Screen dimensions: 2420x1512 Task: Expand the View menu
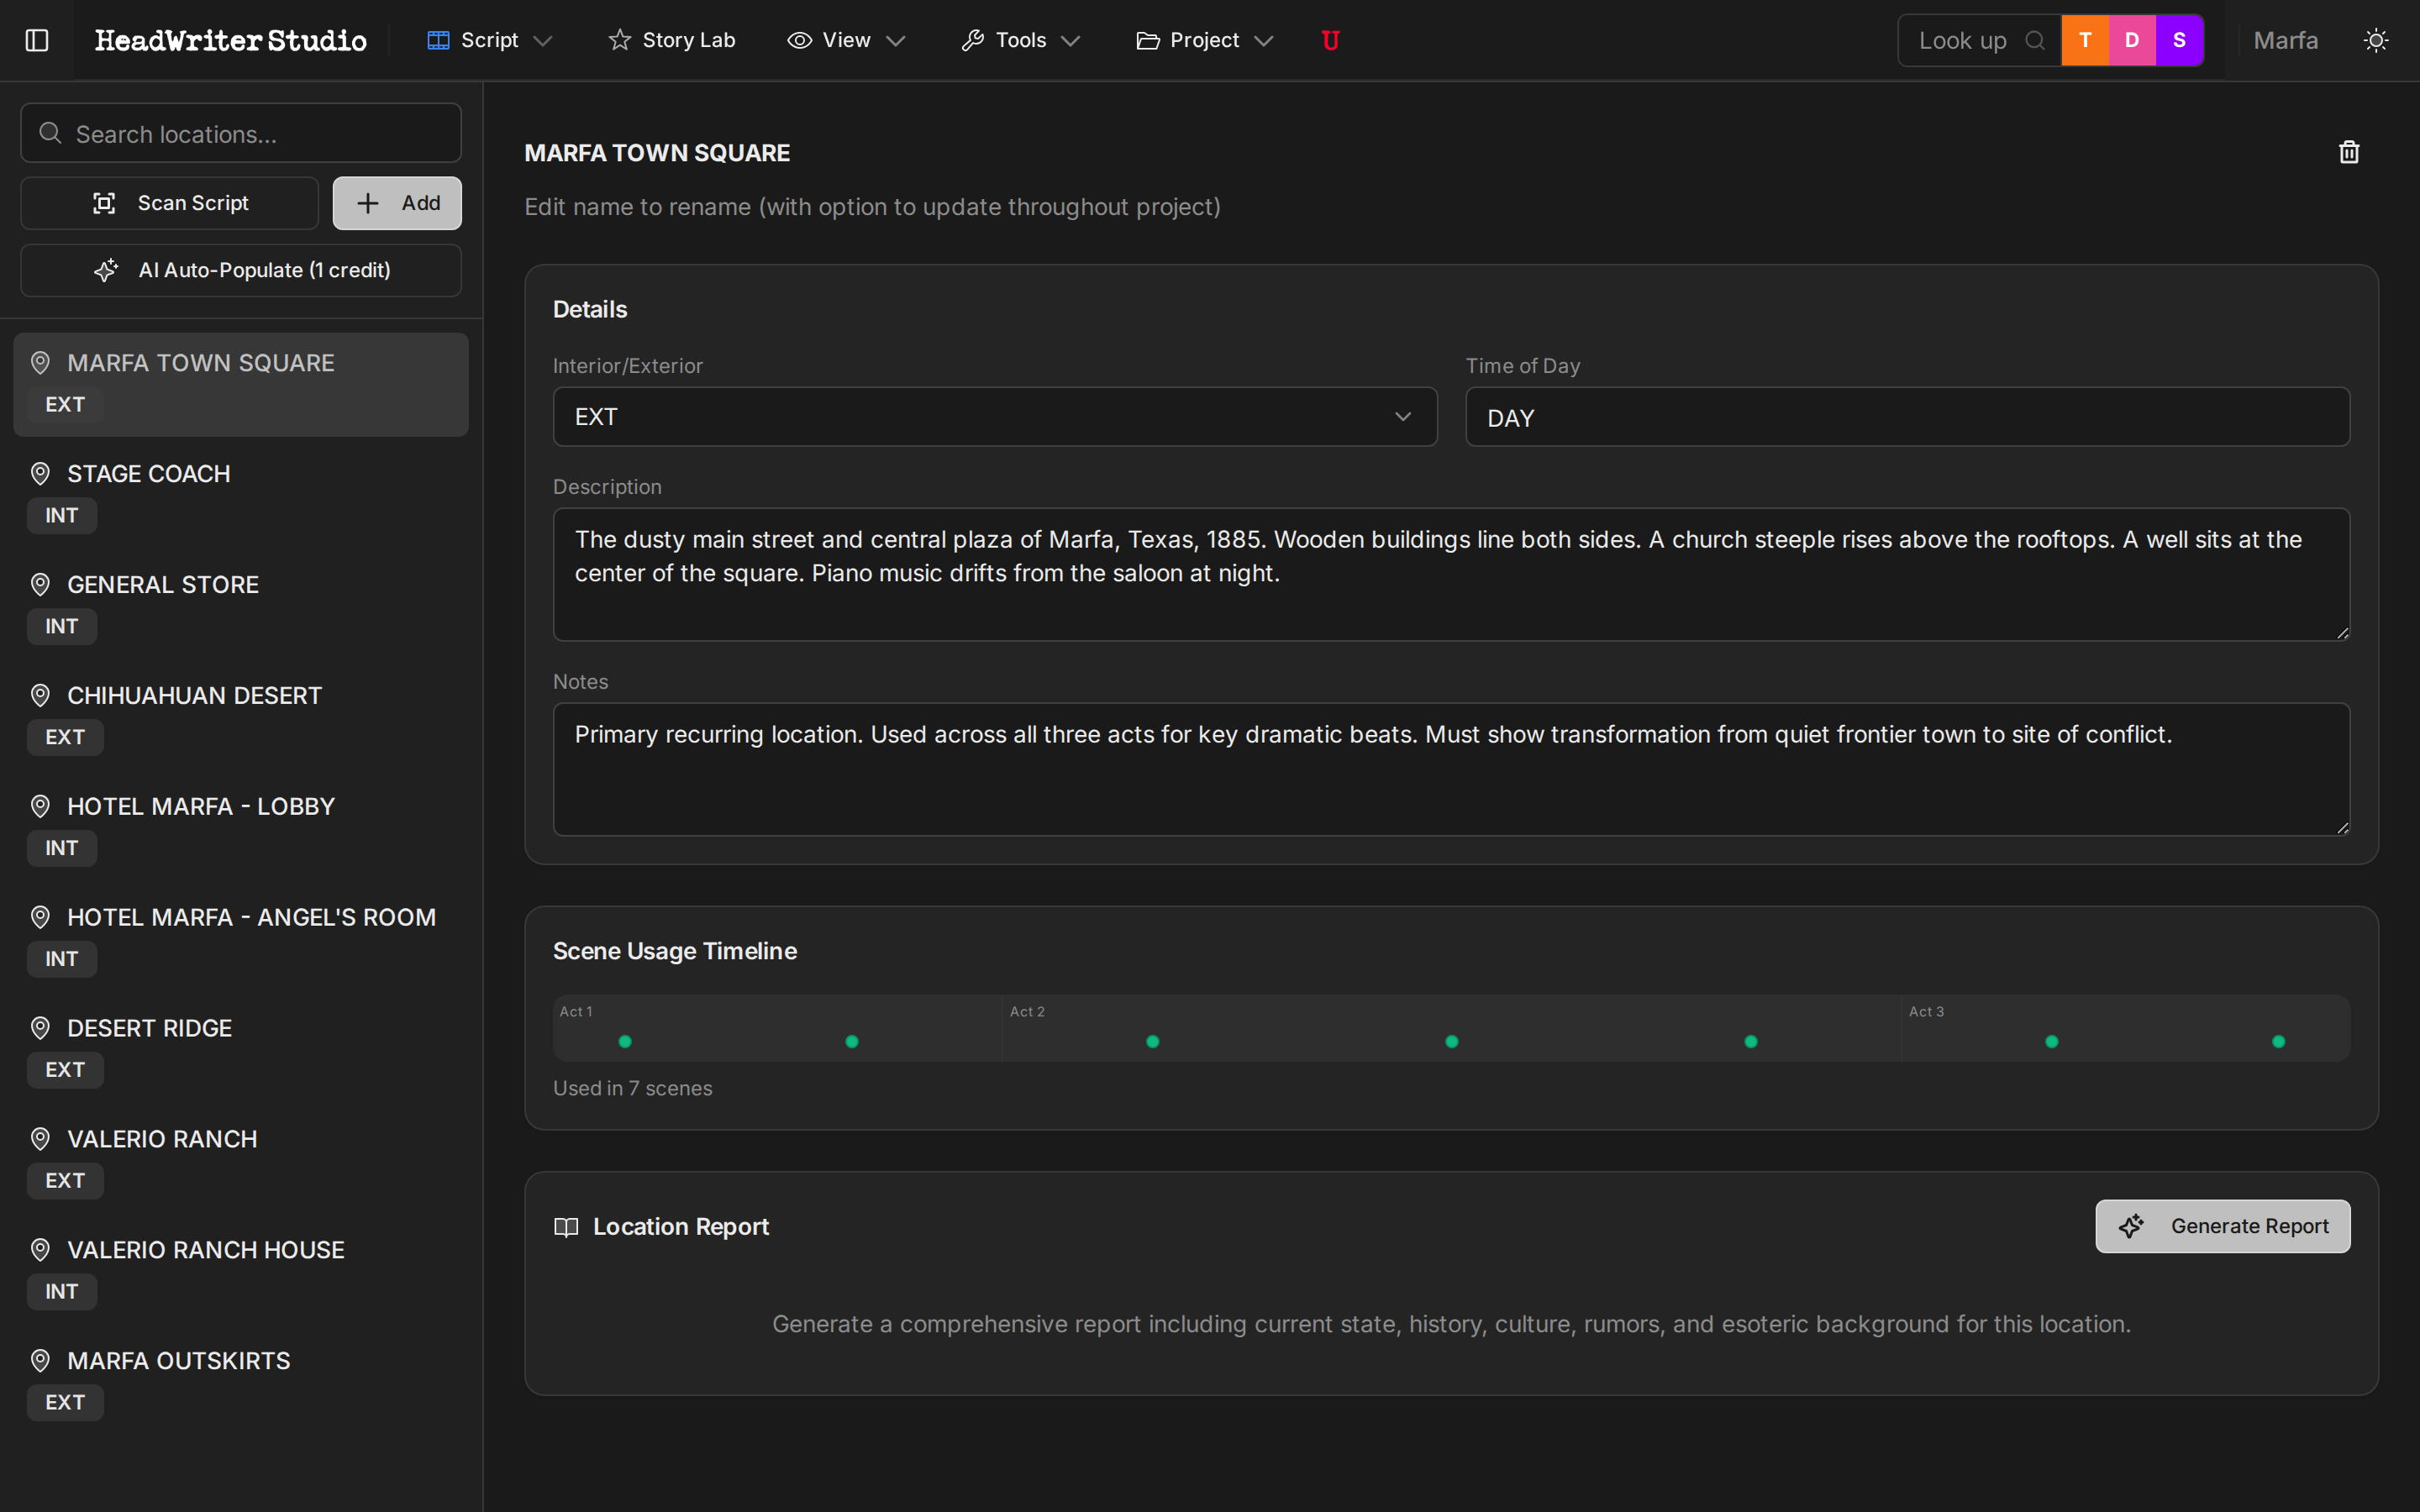pos(845,40)
